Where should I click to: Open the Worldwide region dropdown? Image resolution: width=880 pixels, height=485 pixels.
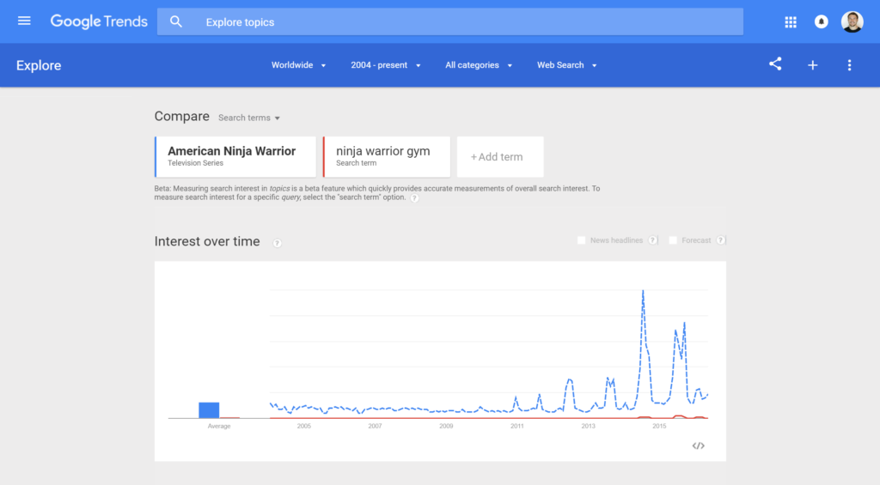tap(298, 65)
